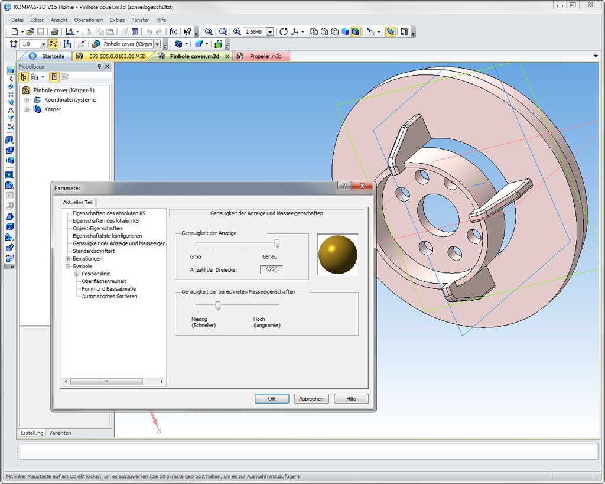Select Objekt-Eigenschaften in the Parameter tree
605x484 pixels.
(97, 229)
